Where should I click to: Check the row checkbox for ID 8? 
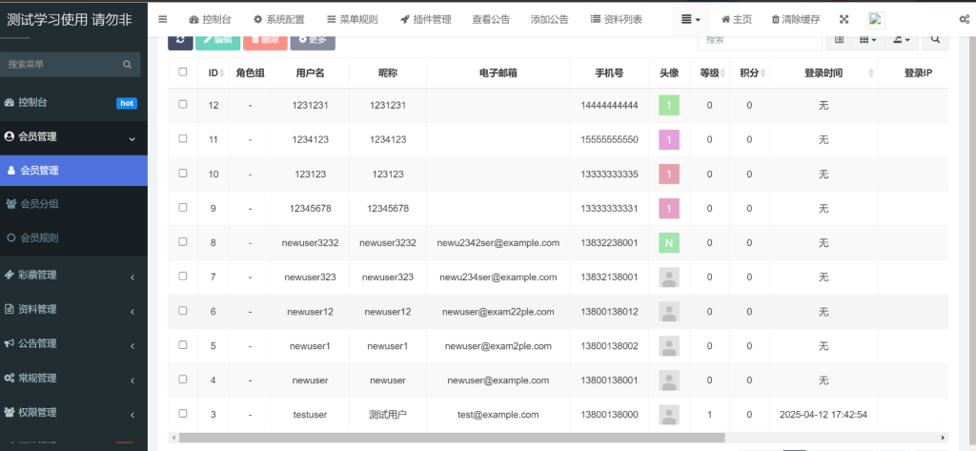click(183, 241)
